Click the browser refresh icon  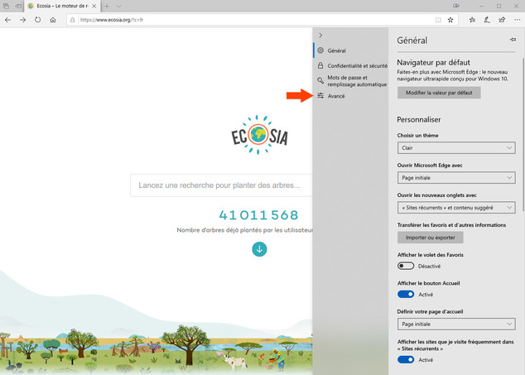37,19
